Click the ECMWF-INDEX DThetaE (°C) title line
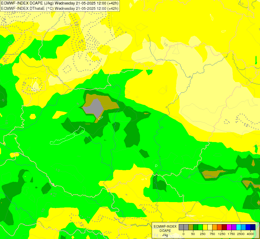Screen dimensions: 260x239 click(x=60, y=8)
